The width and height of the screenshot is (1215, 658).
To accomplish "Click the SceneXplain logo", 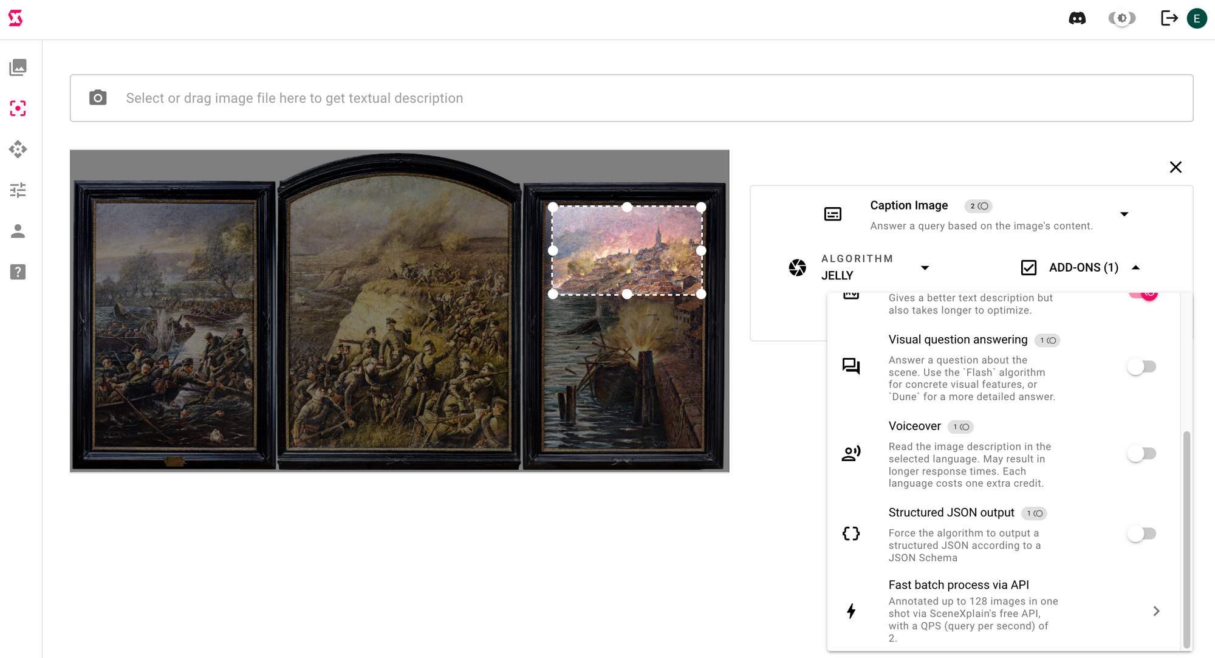I will pos(16,18).
